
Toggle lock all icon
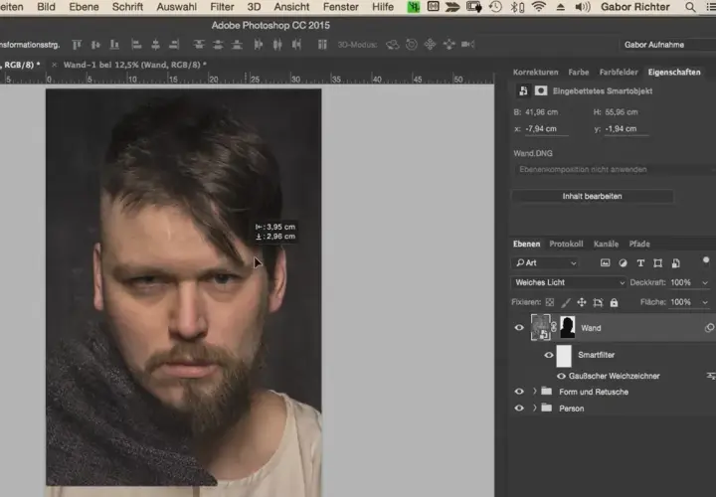(x=615, y=302)
